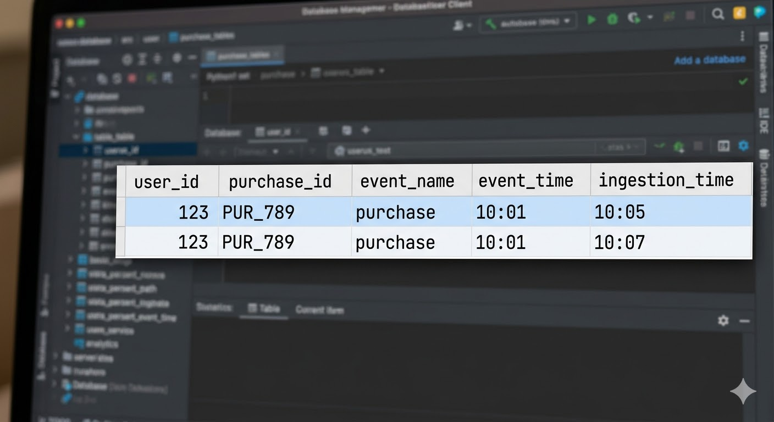Viewport: 774px width, 422px height.
Task: Click the gear icon in bottom panel header
Action: coord(723,320)
